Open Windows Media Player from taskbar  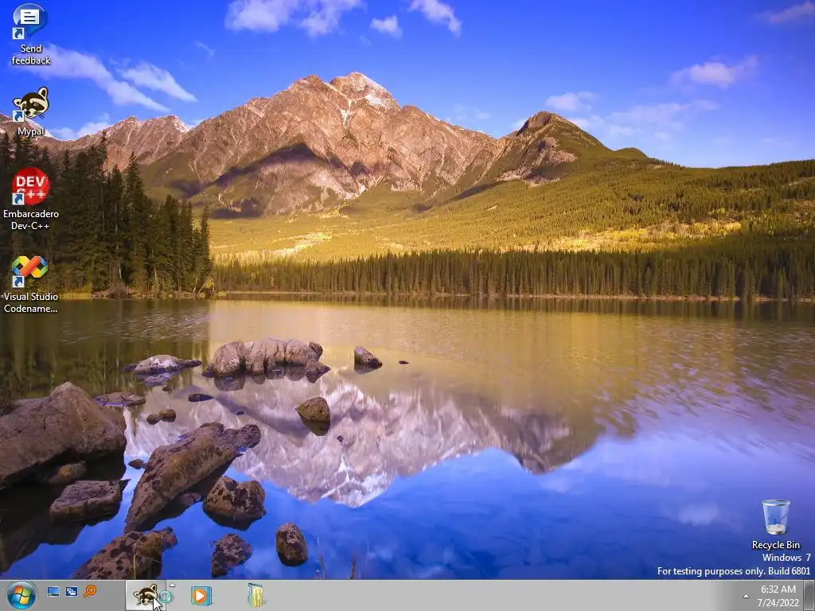point(201,595)
